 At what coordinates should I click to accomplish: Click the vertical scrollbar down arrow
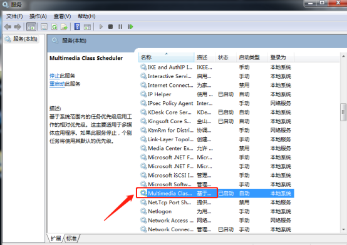click(343, 229)
